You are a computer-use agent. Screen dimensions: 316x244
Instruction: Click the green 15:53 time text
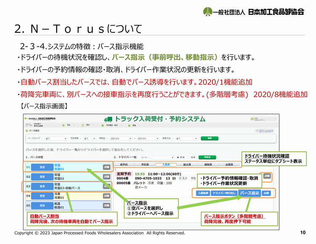140,174
